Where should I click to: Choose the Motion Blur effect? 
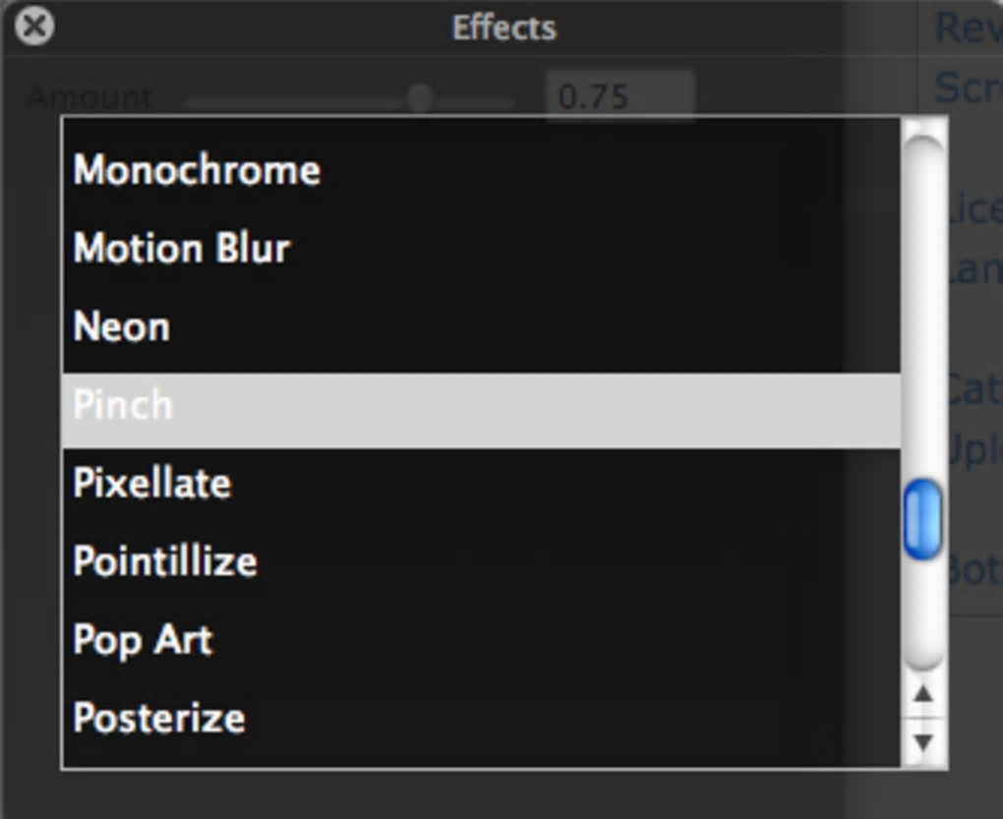(x=182, y=249)
